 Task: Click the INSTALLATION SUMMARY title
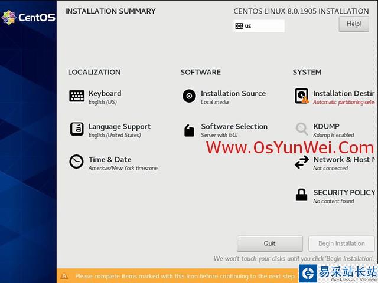110,11
